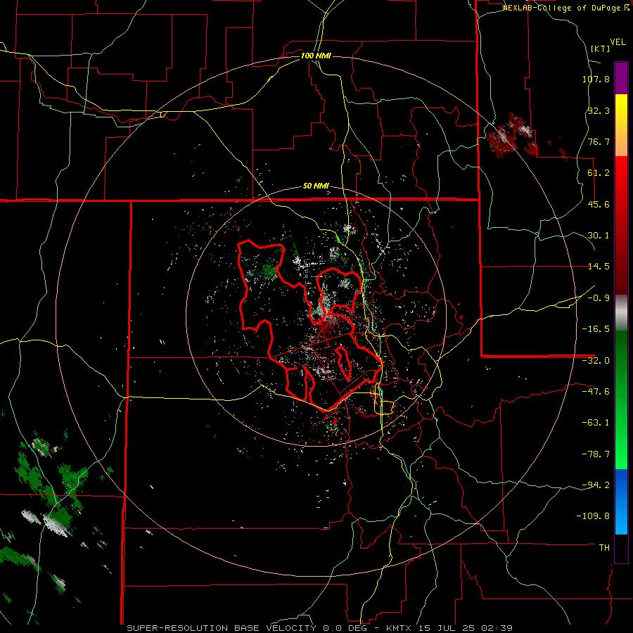This screenshot has width=633, height=633.
Task: Click the -0.9 value on velocity scale
Action: [599, 298]
